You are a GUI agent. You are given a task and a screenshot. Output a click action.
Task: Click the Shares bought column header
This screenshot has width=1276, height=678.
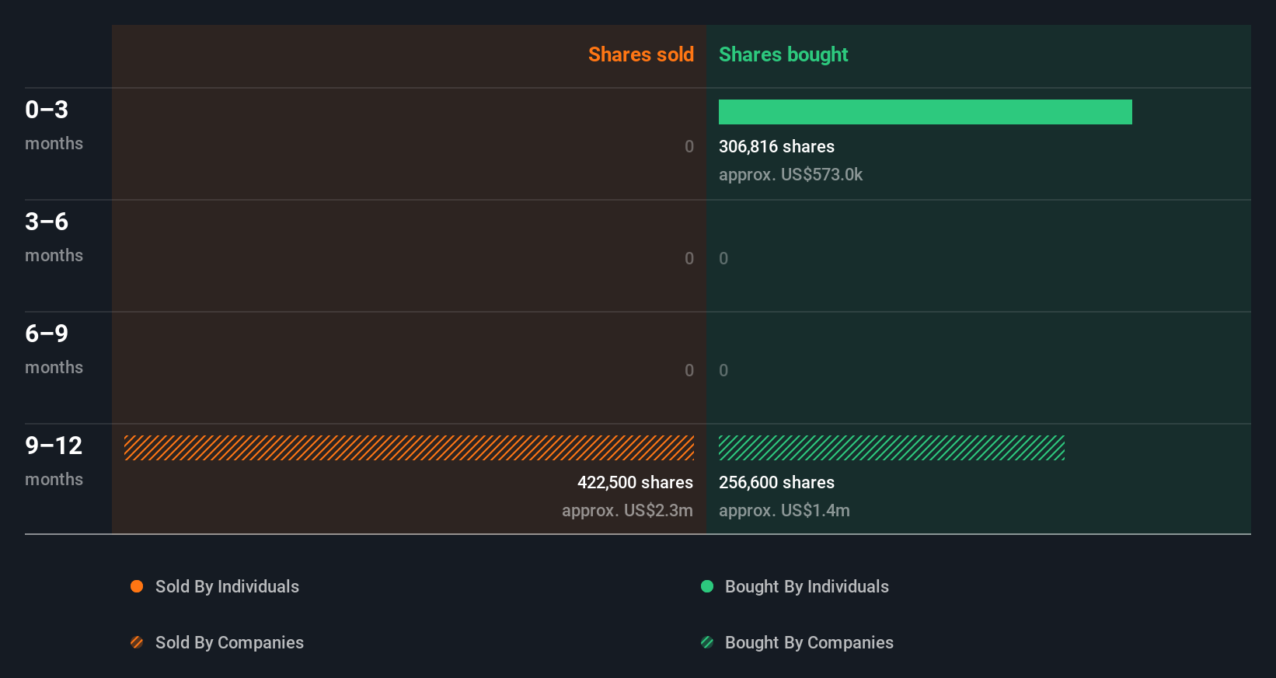pyautogui.click(x=783, y=54)
